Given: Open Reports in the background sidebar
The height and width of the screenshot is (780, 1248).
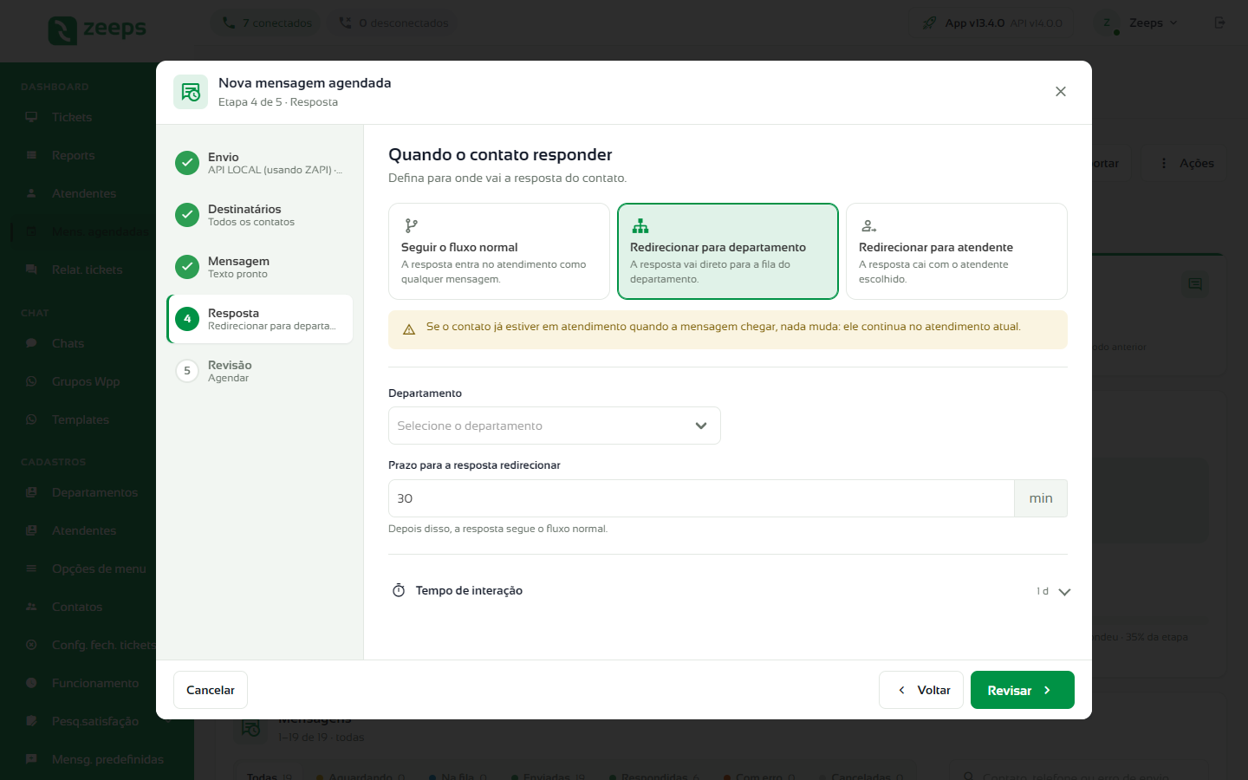Looking at the screenshot, I should [73, 155].
